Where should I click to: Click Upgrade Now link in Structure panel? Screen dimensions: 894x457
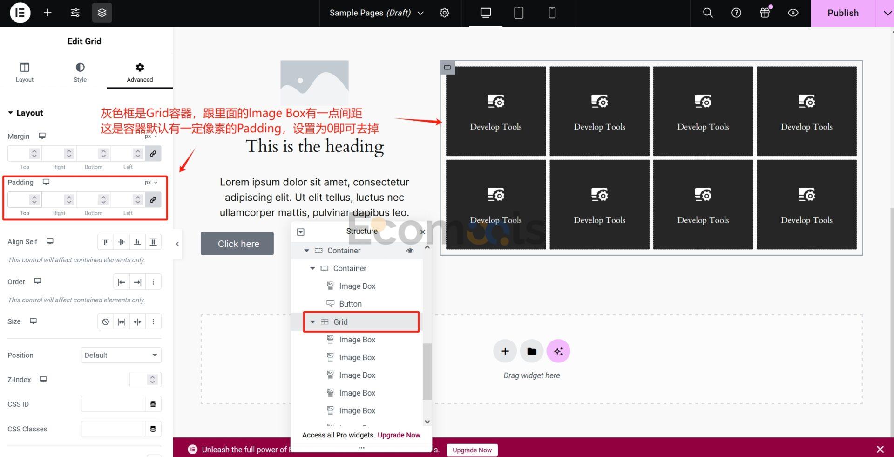(399, 435)
